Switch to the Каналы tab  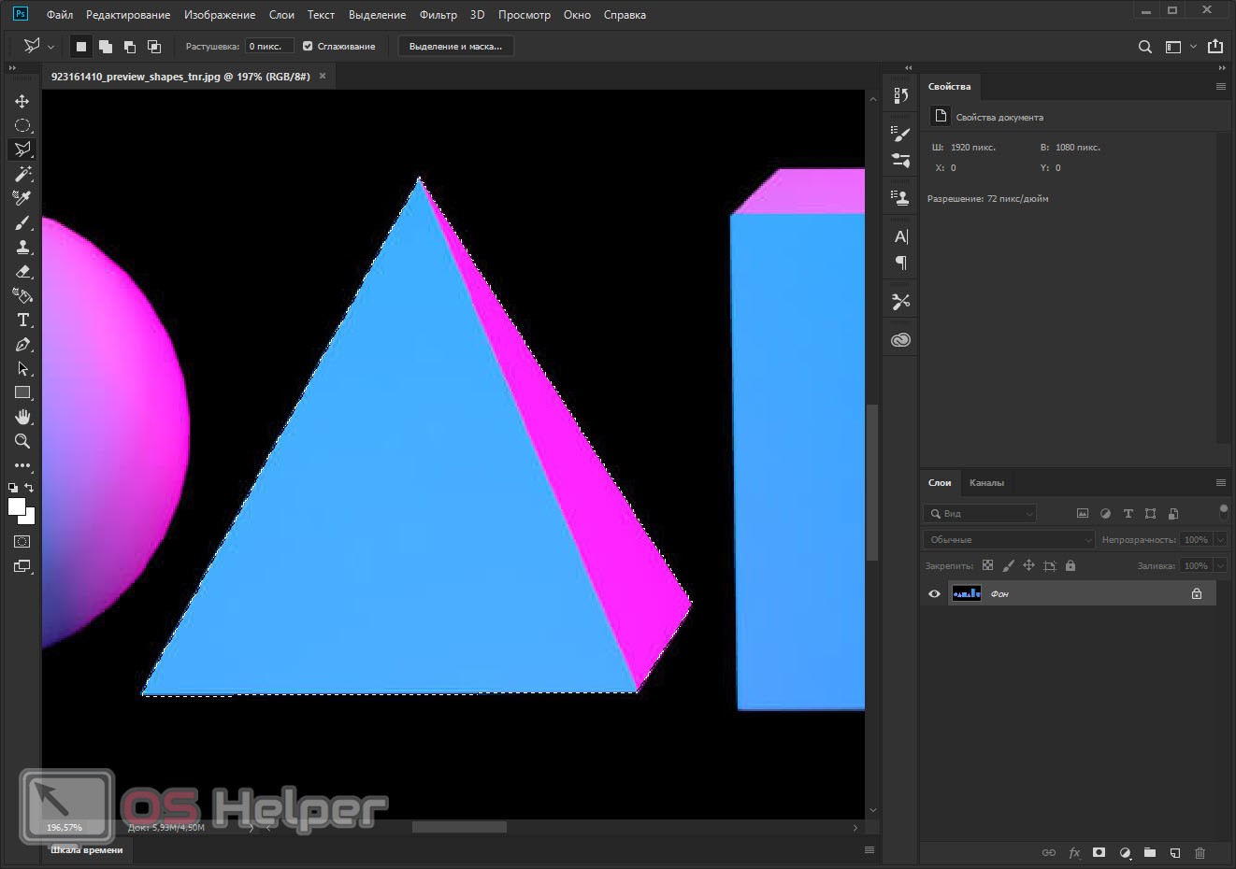986,482
